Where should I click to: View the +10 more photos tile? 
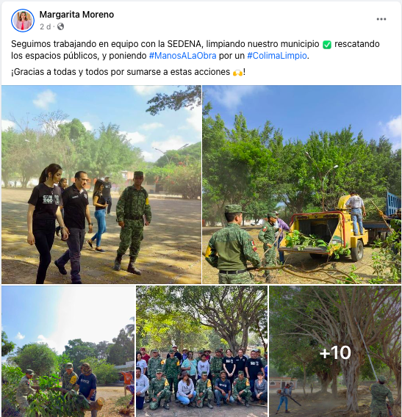pyautogui.click(x=335, y=352)
